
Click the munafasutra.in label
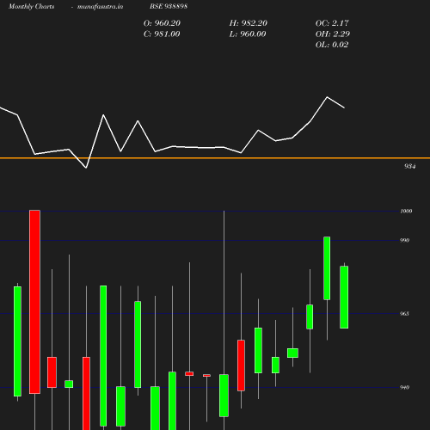[100, 6]
